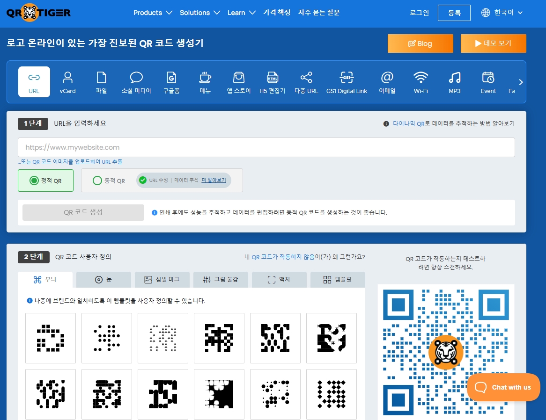Select the diamond pattern in second row
This screenshot has width=546, height=420.
[x=332, y=394]
